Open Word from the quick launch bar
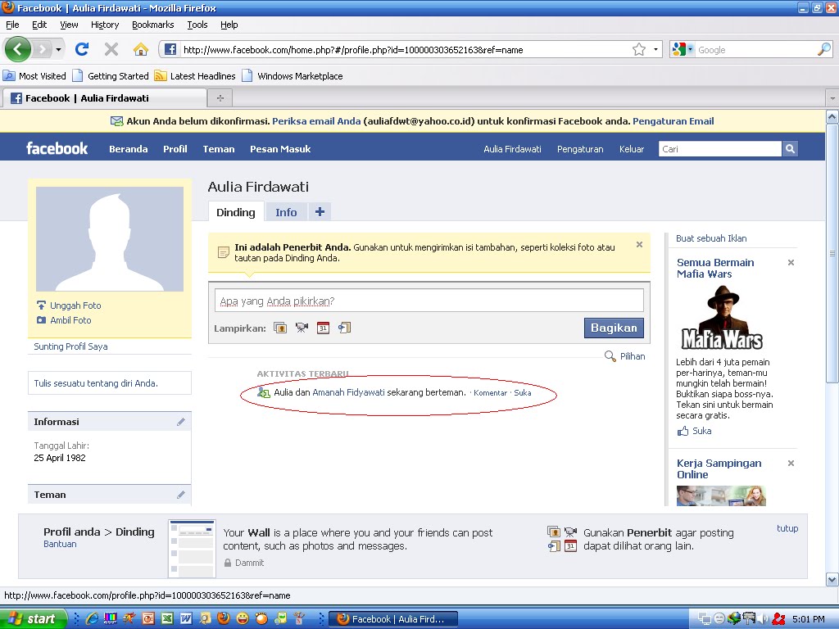This screenshot has height=629, width=839. [186, 619]
